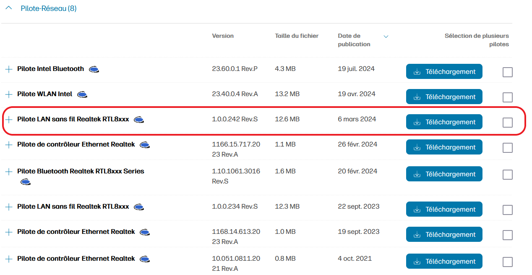Tick the checkbox for Pilote Intel Bluetooth
532x275 pixels.
point(508,72)
